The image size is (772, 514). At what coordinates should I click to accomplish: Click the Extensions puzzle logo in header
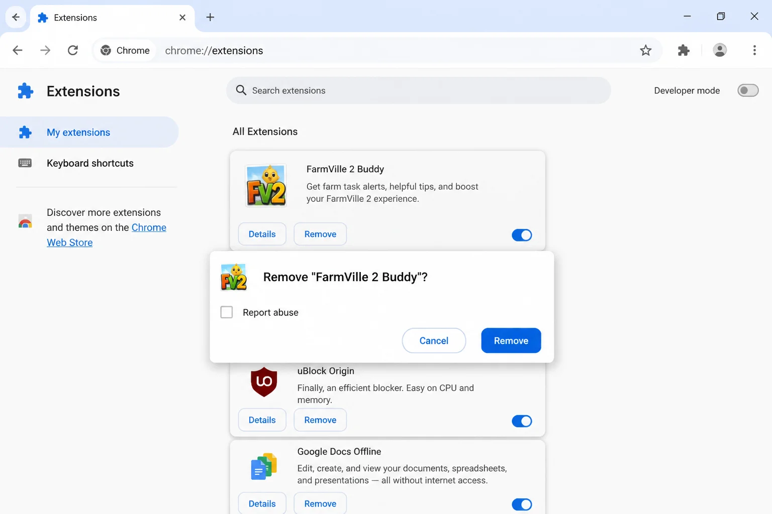25,91
